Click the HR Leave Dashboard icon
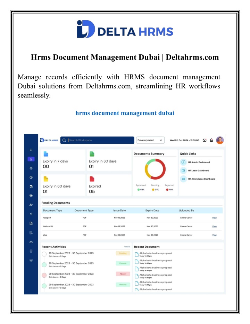The height and width of the screenshot is (324, 250). 183,171
